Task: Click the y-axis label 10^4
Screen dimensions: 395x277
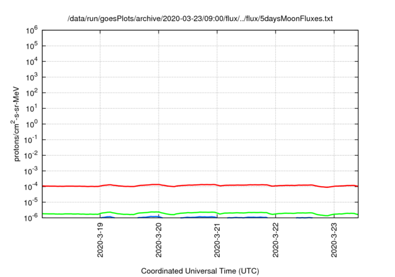Action: pos(31,62)
